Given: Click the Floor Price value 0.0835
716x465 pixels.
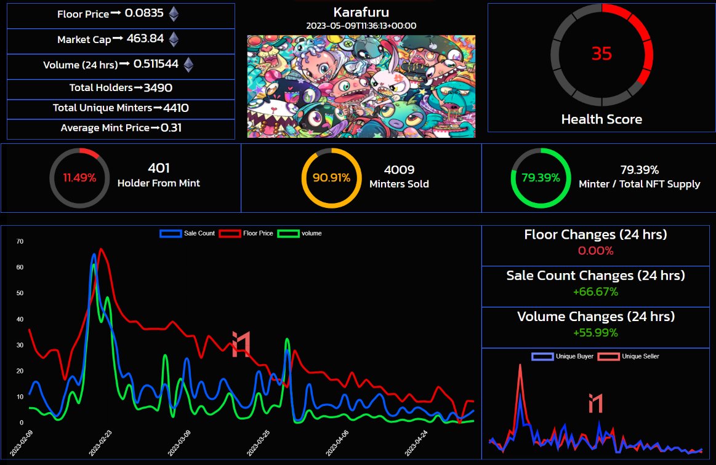Looking at the screenshot, I should 144,14.
